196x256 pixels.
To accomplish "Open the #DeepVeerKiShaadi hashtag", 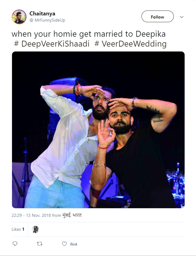I will (52, 44).
